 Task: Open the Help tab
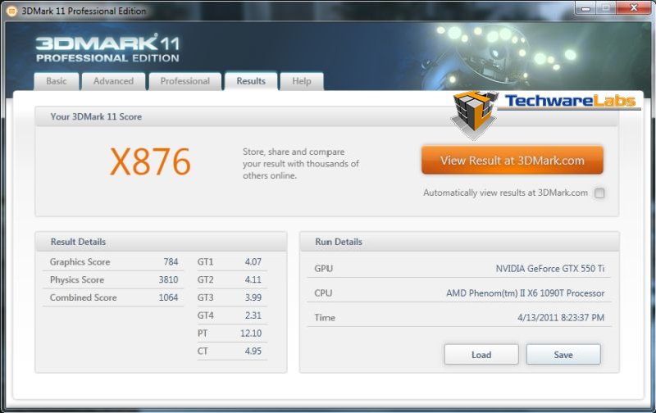point(302,81)
